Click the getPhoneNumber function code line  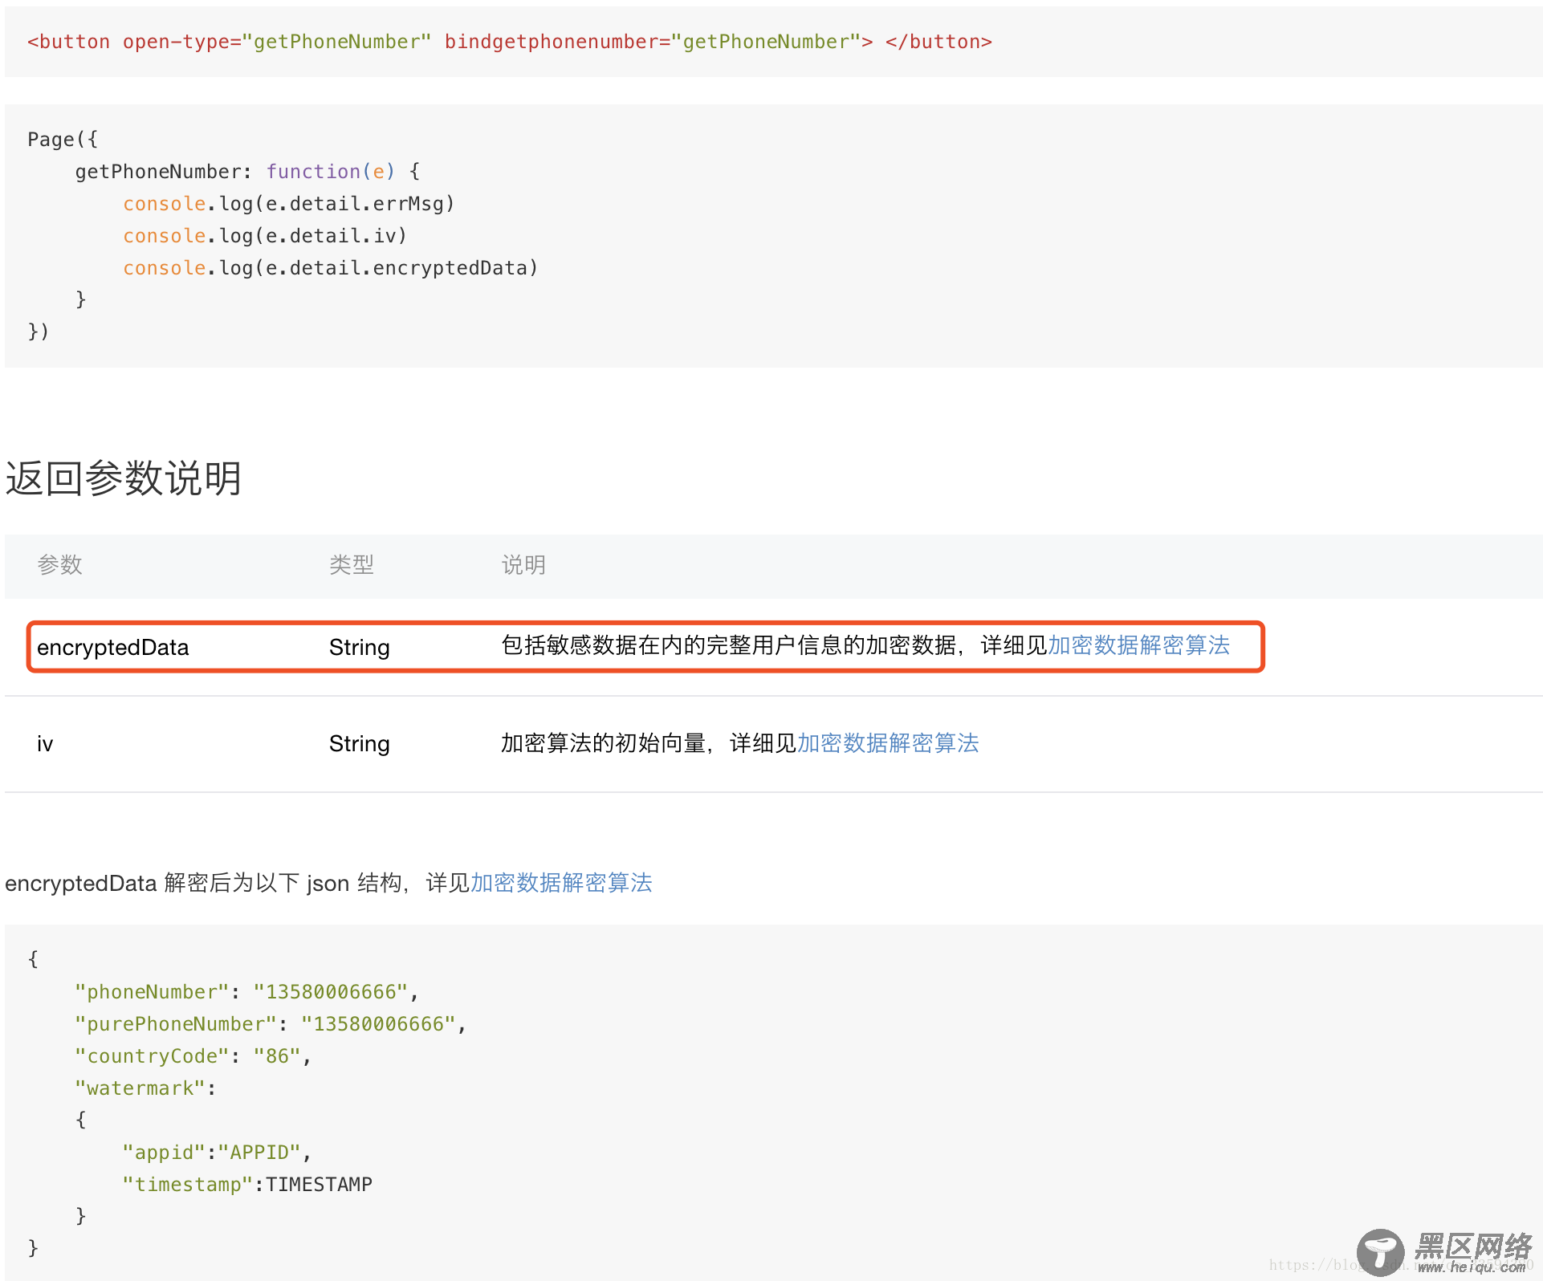pos(247,172)
